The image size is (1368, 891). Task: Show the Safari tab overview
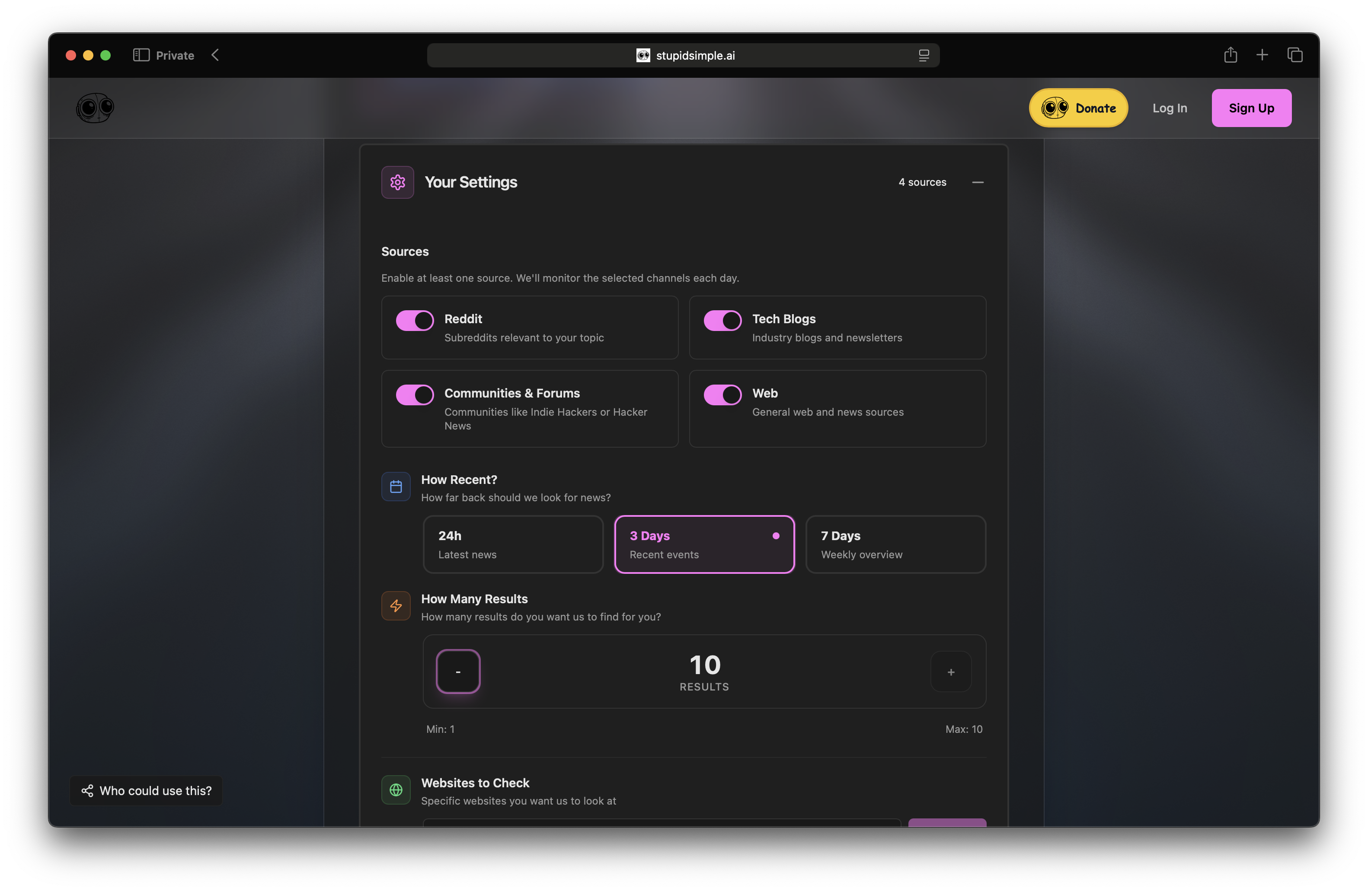tap(1294, 55)
